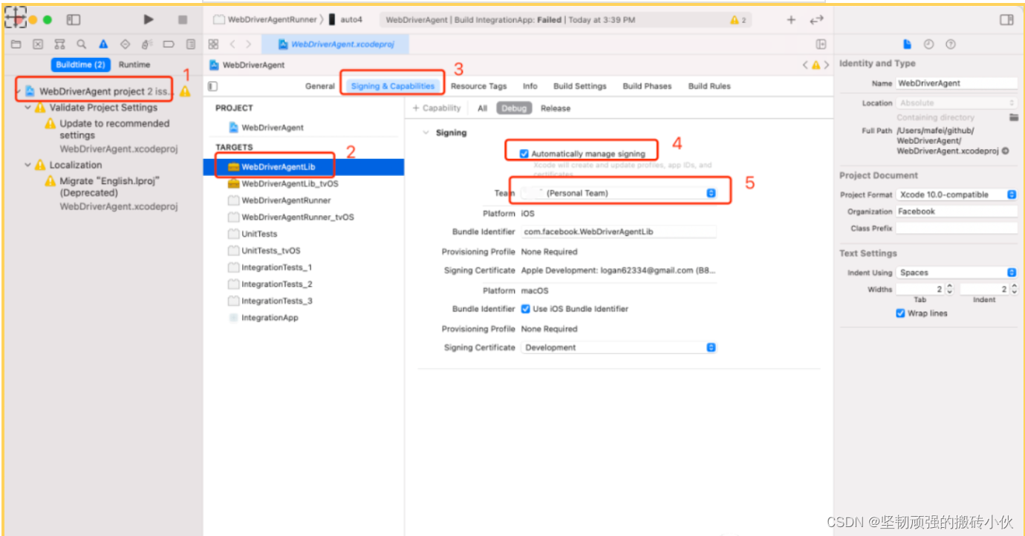Stop the running task
The height and width of the screenshot is (536, 1025).
pos(183,19)
